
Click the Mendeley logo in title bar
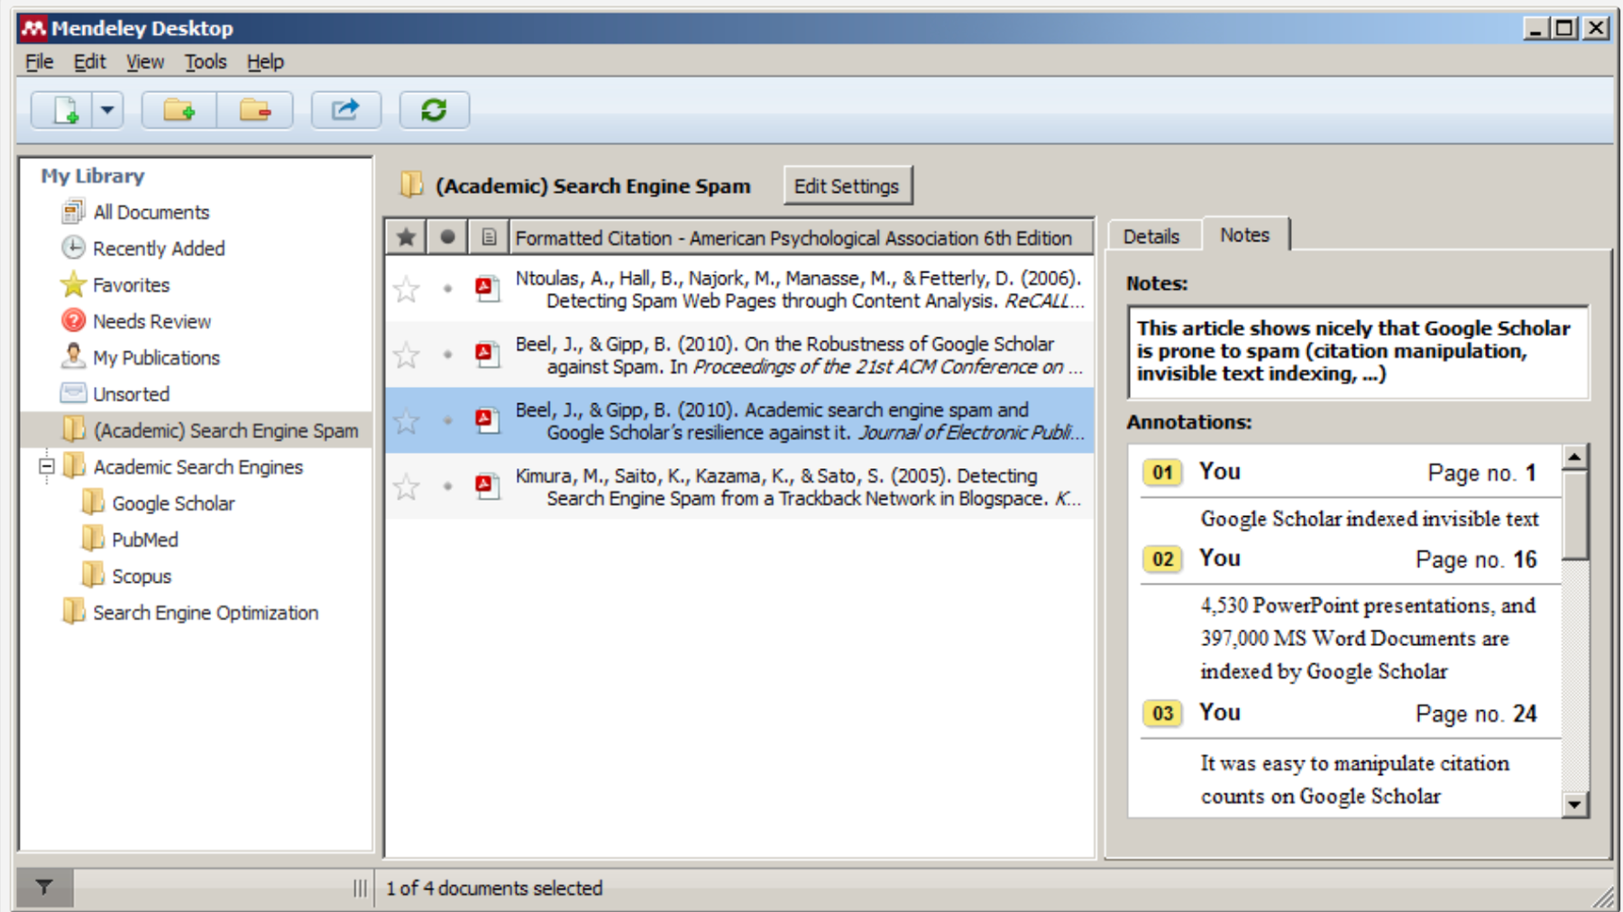click(x=33, y=28)
